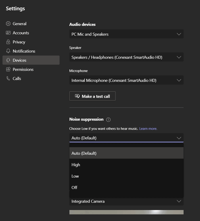Image resolution: width=200 pixels, height=221 pixels.
Task: Click the Permissions package icon
Action: coord(8,69)
